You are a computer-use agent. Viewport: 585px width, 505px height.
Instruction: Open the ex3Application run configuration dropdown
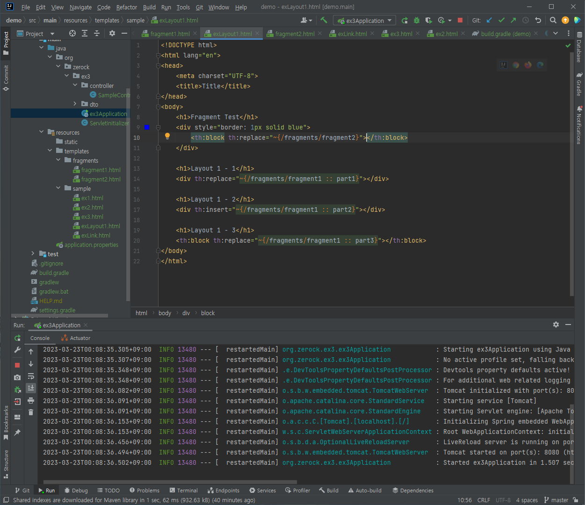point(365,21)
